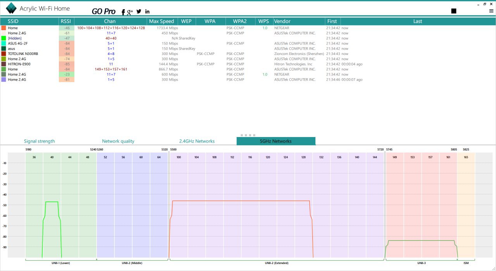This screenshot has width=496, height=271.
Task: Sort by the Chan column header
Action: 110,21
